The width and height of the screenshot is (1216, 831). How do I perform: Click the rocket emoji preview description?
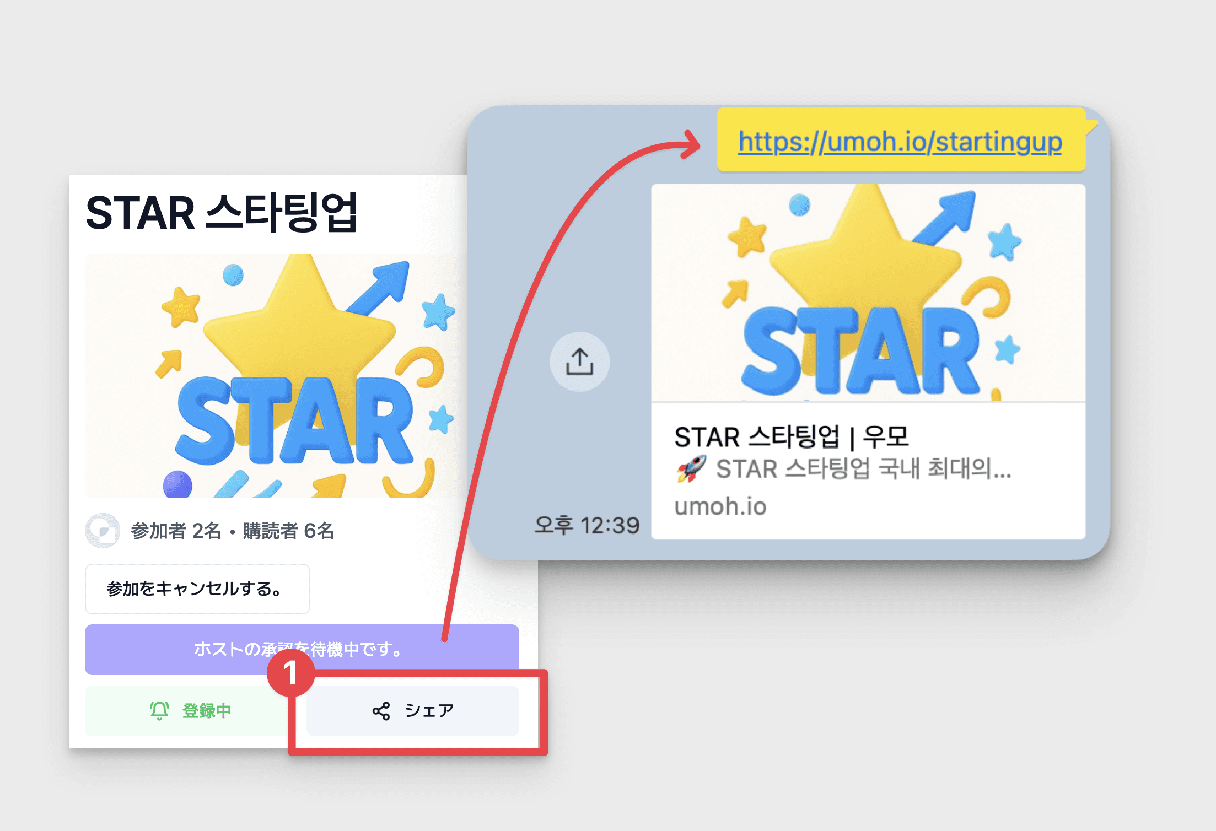843,469
